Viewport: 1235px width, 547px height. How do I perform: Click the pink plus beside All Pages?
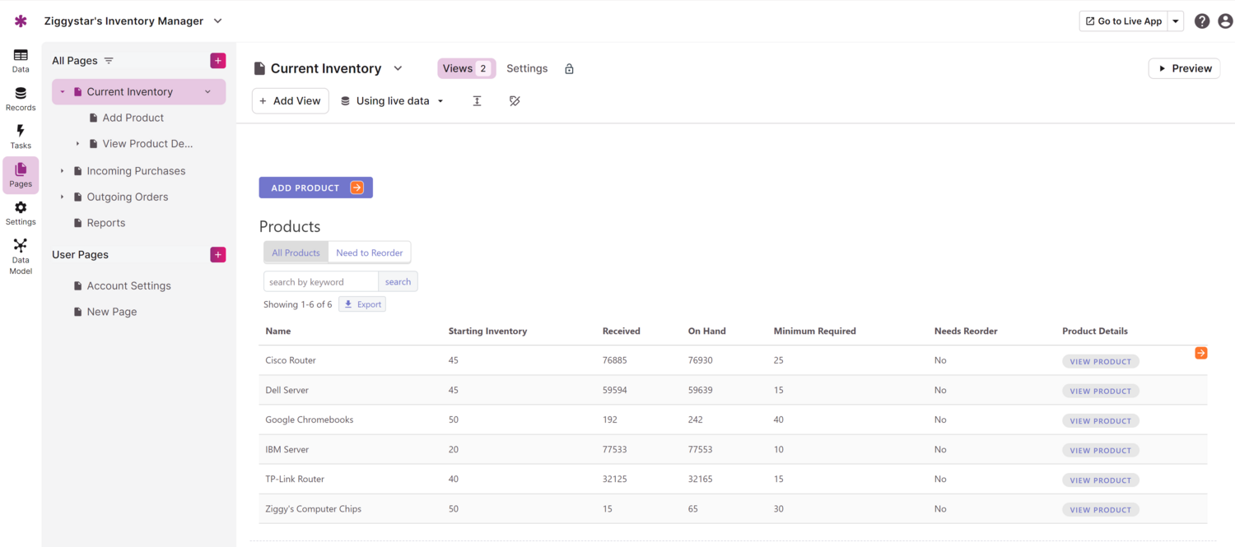tap(218, 61)
